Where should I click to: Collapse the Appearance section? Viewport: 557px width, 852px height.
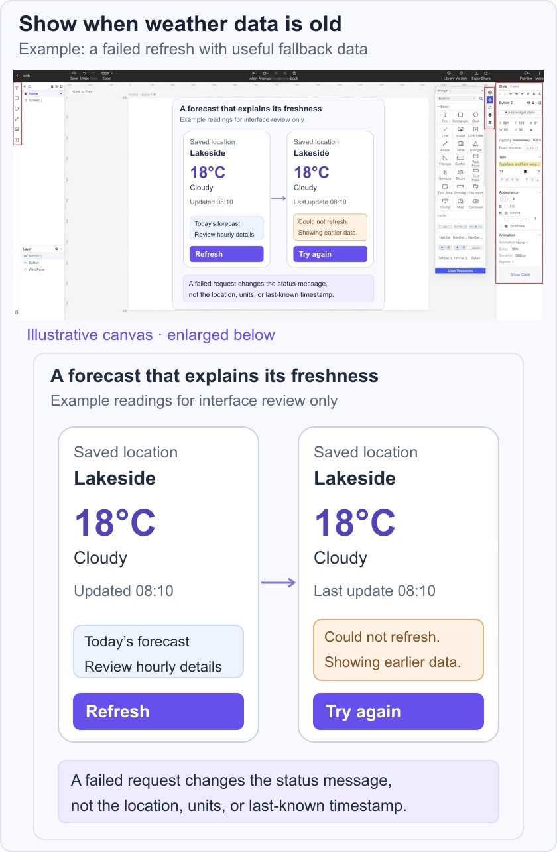click(540, 192)
